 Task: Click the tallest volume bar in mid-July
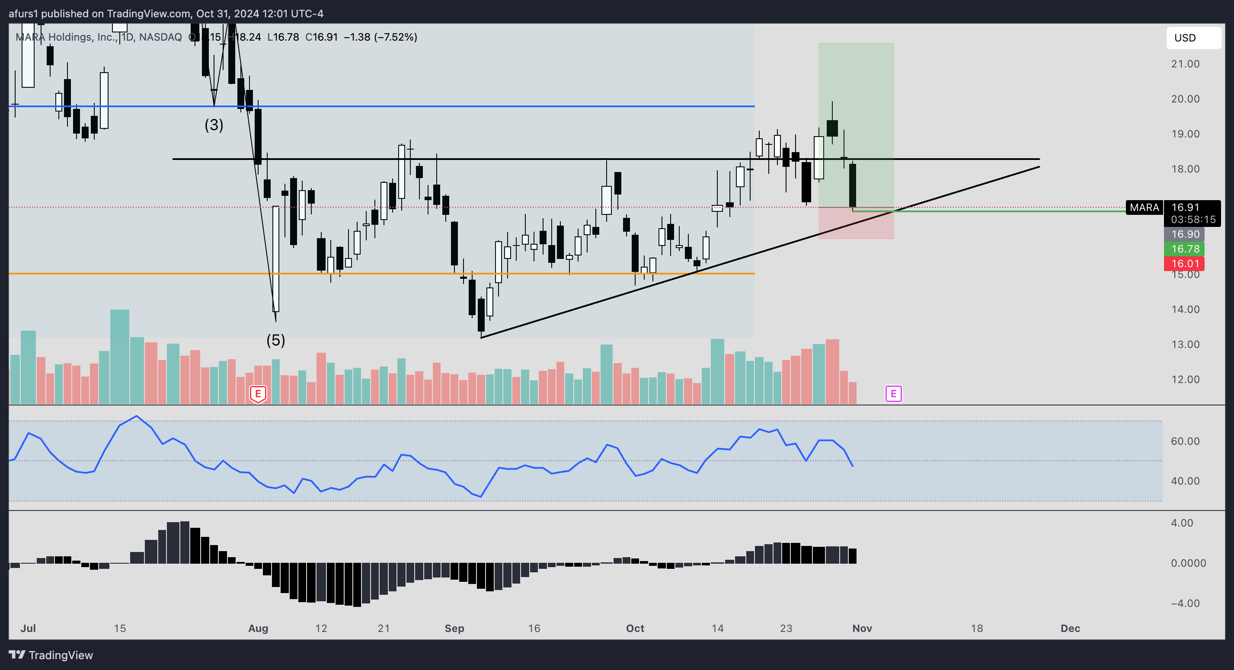tap(120, 357)
